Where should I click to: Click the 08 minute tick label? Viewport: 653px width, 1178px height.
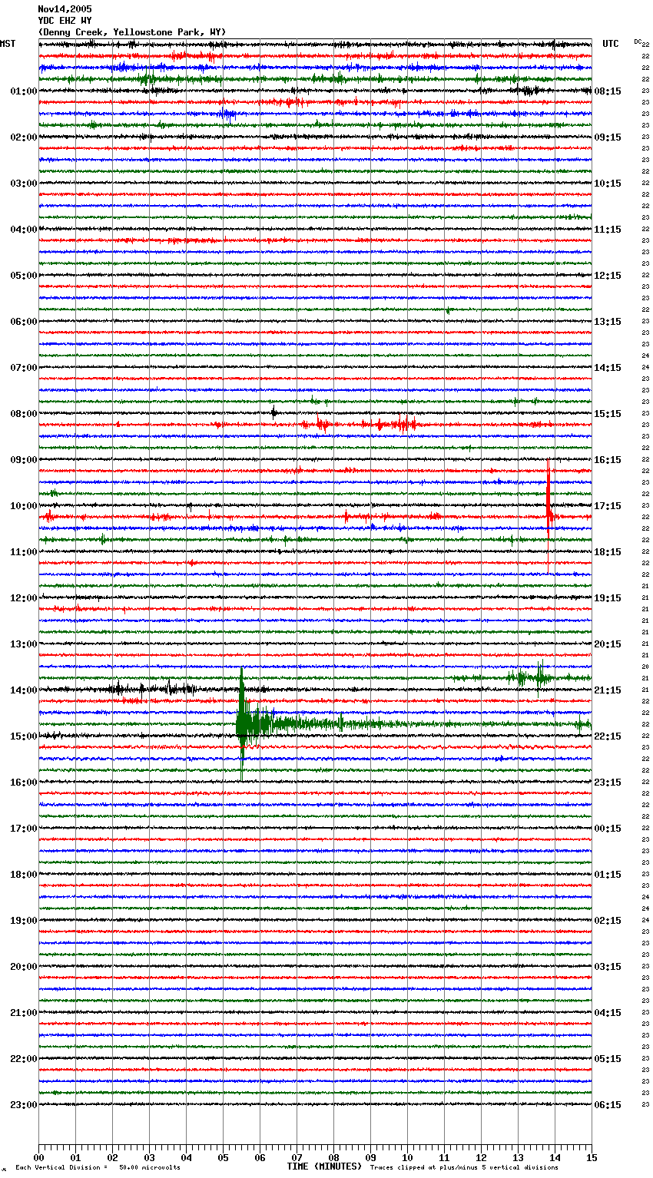(x=333, y=1158)
